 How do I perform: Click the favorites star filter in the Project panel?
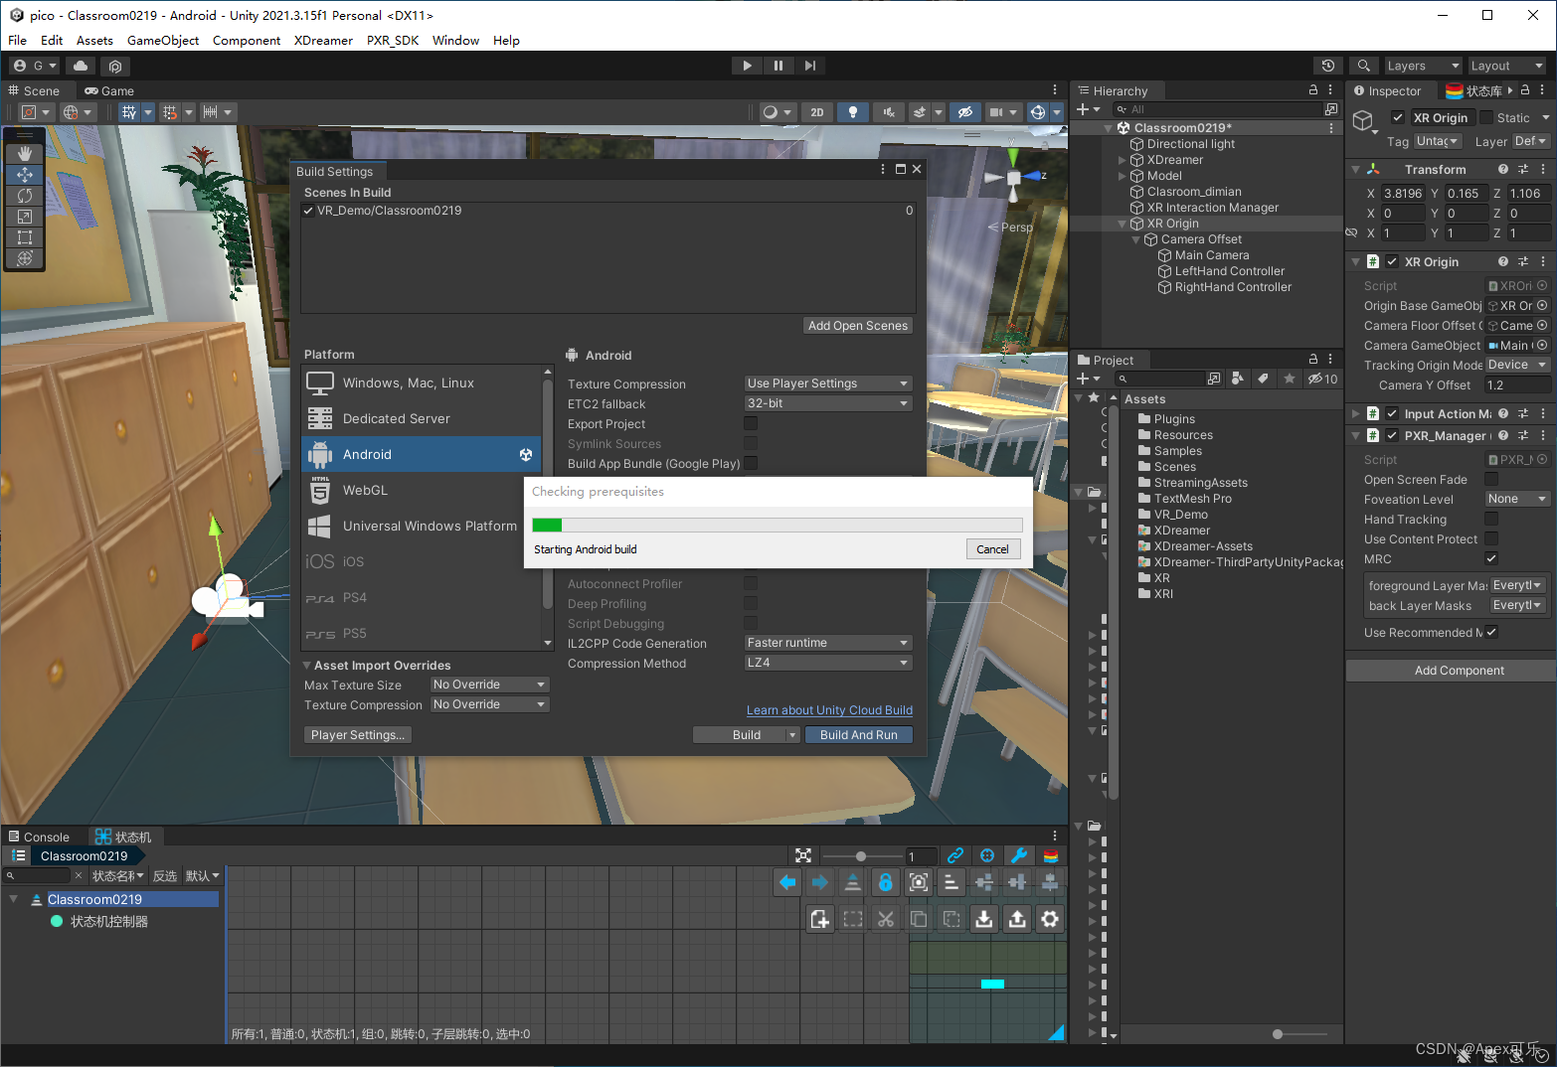[x=1290, y=379]
